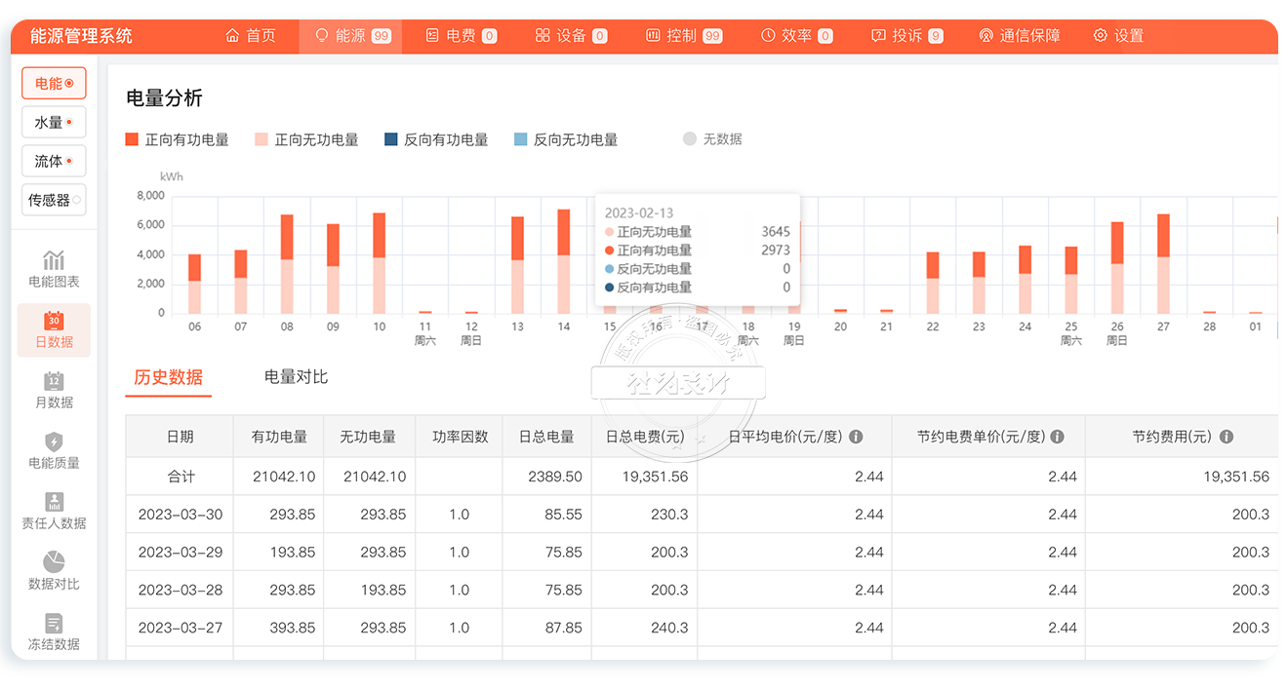Image resolution: width=1288 pixels, height=689 pixels.
Task: Toggle 正向有功电量 legend series
Action: point(178,139)
